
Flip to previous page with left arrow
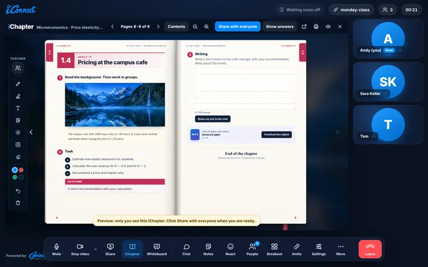31,132
